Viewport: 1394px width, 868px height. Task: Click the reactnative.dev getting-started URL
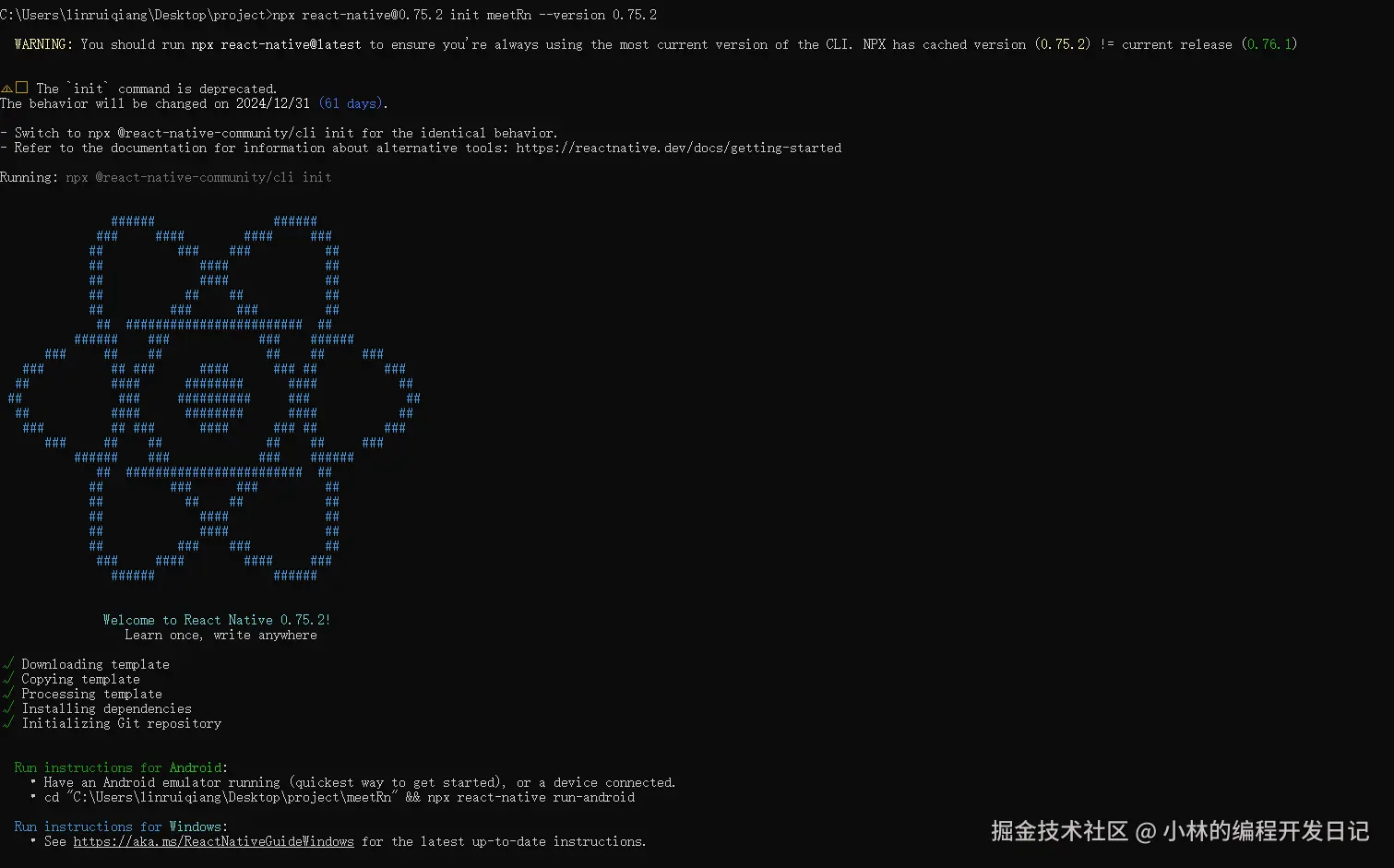[x=679, y=148]
